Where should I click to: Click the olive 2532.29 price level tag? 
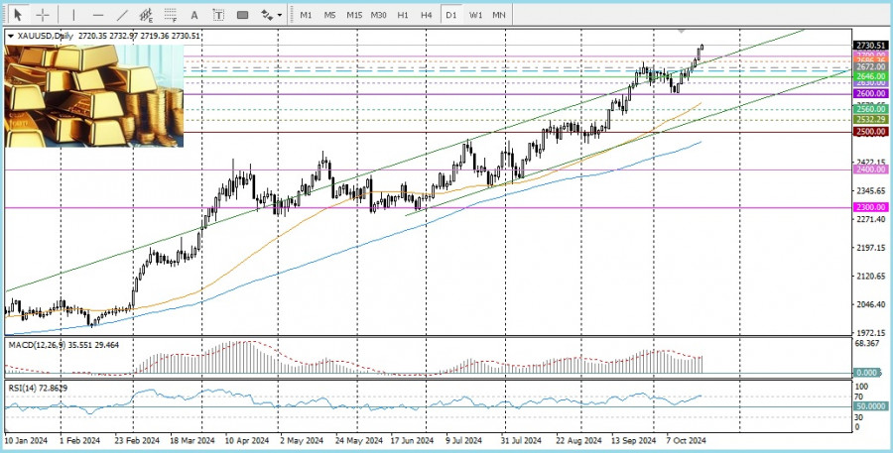click(x=871, y=119)
